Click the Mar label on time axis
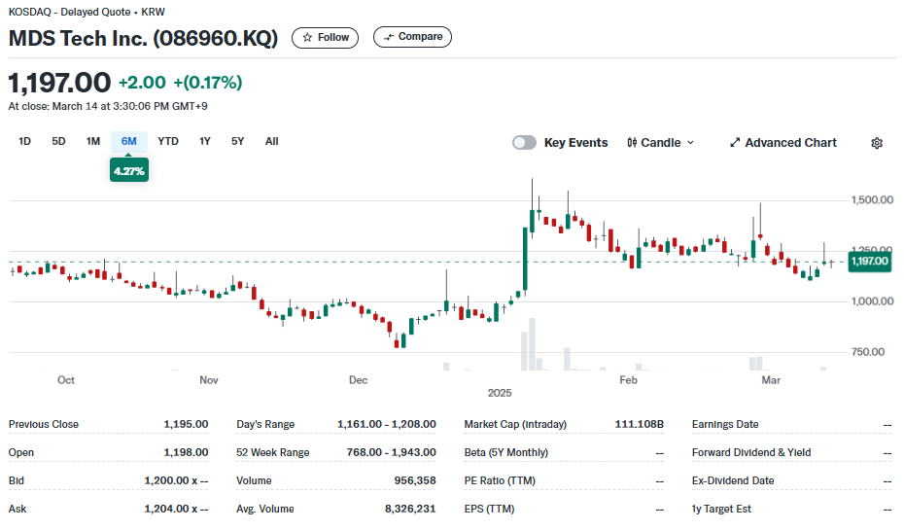Image resolution: width=904 pixels, height=530 pixels. 771,380
